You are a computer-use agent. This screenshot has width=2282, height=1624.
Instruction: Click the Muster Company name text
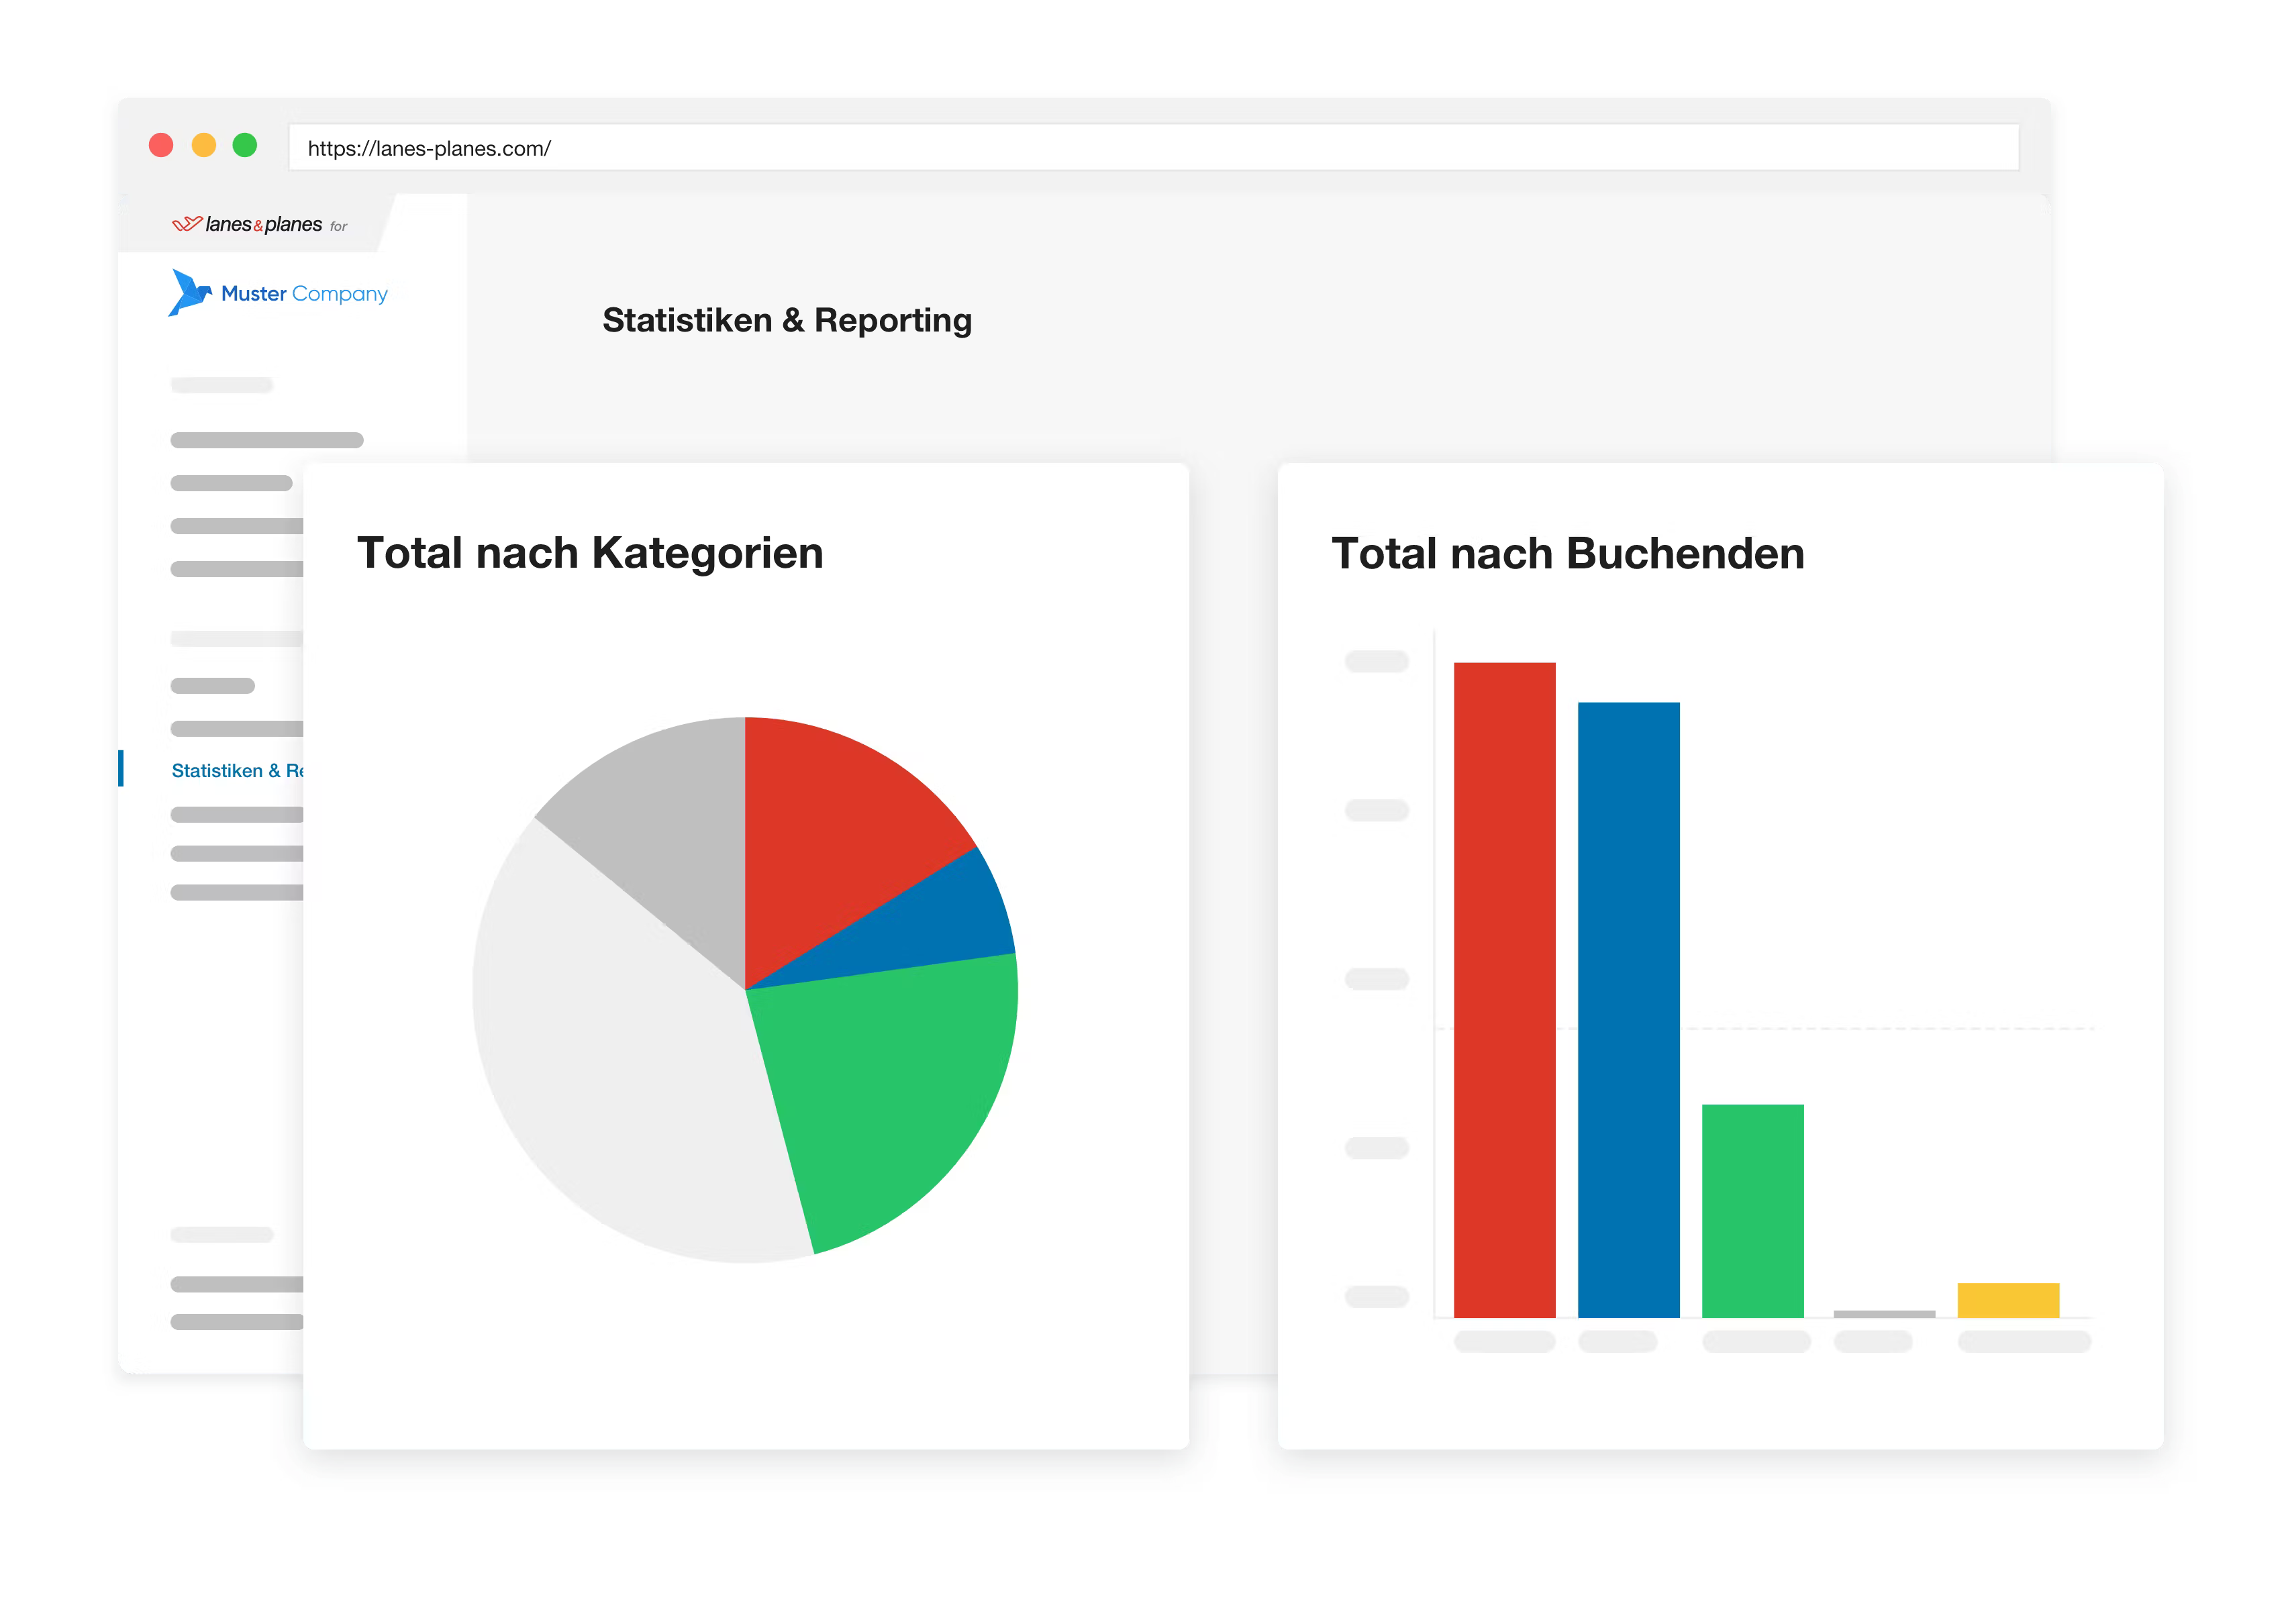(x=304, y=294)
